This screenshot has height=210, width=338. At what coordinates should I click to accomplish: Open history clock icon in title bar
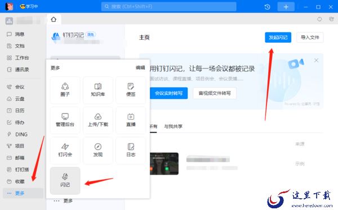[x=267, y=7]
